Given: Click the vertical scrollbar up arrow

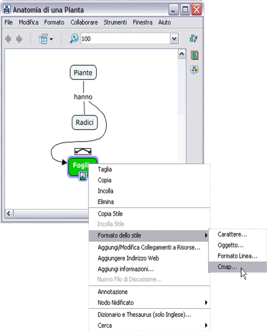Looking at the screenshot, I should (x=182, y=54).
